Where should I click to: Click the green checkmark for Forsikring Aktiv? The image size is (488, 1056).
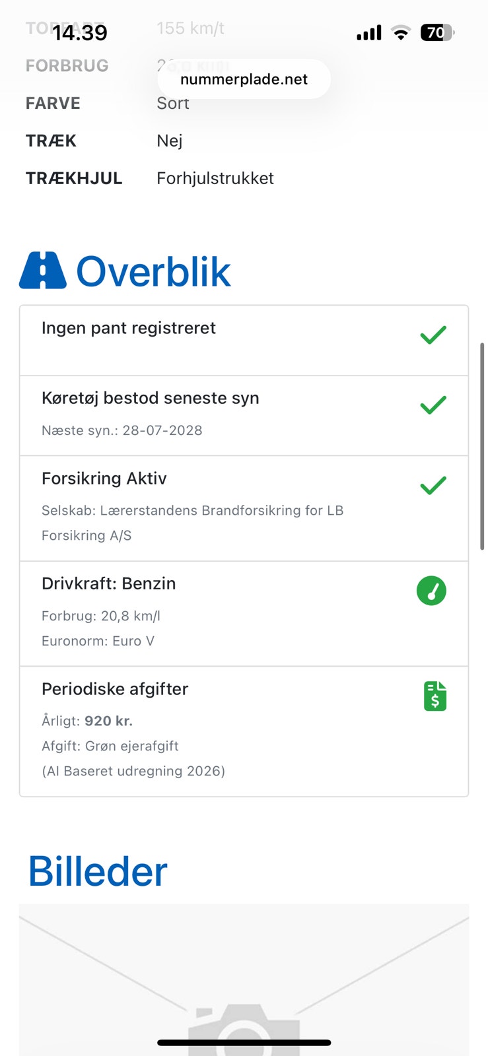tap(433, 485)
